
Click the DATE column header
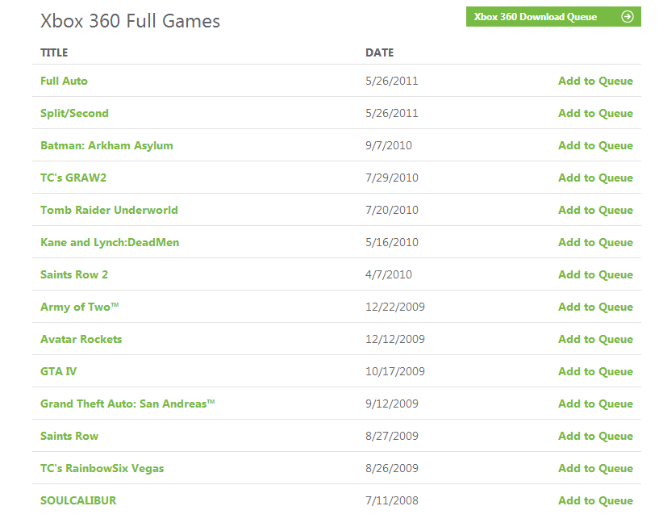point(380,52)
